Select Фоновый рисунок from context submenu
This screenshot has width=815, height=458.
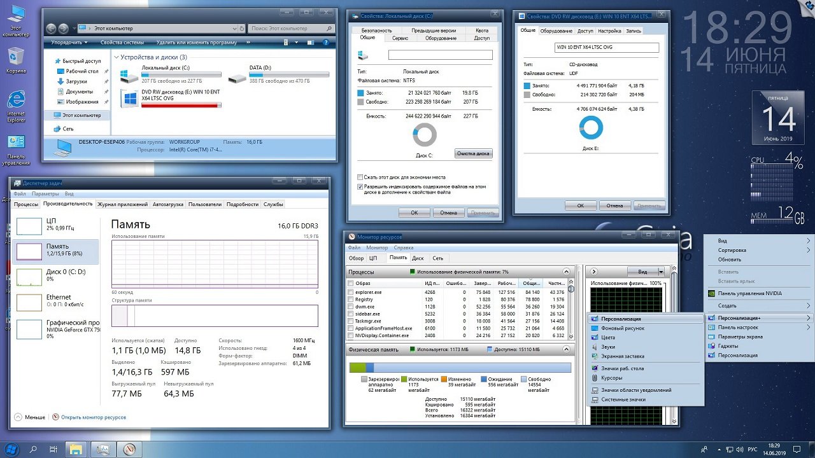(x=622, y=328)
